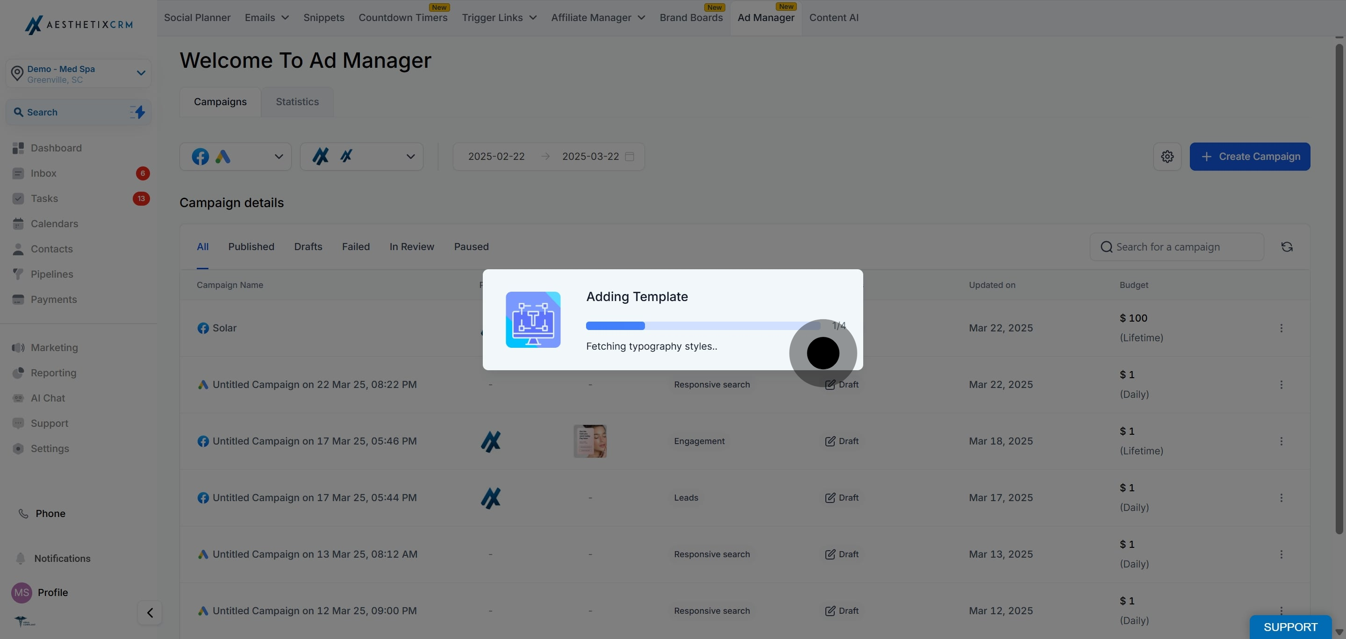The height and width of the screenshot is (639, 1346).
Task: Click the Search for a campaign field
Action: [1177, 247]
